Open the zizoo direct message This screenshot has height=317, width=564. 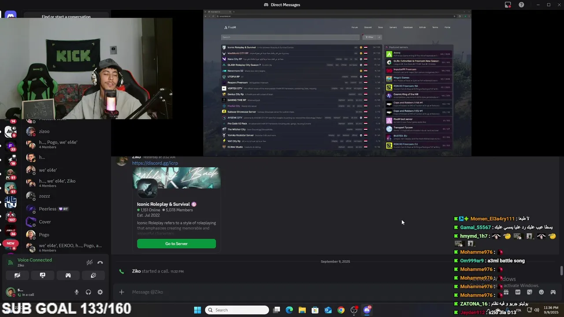[65, 131]
